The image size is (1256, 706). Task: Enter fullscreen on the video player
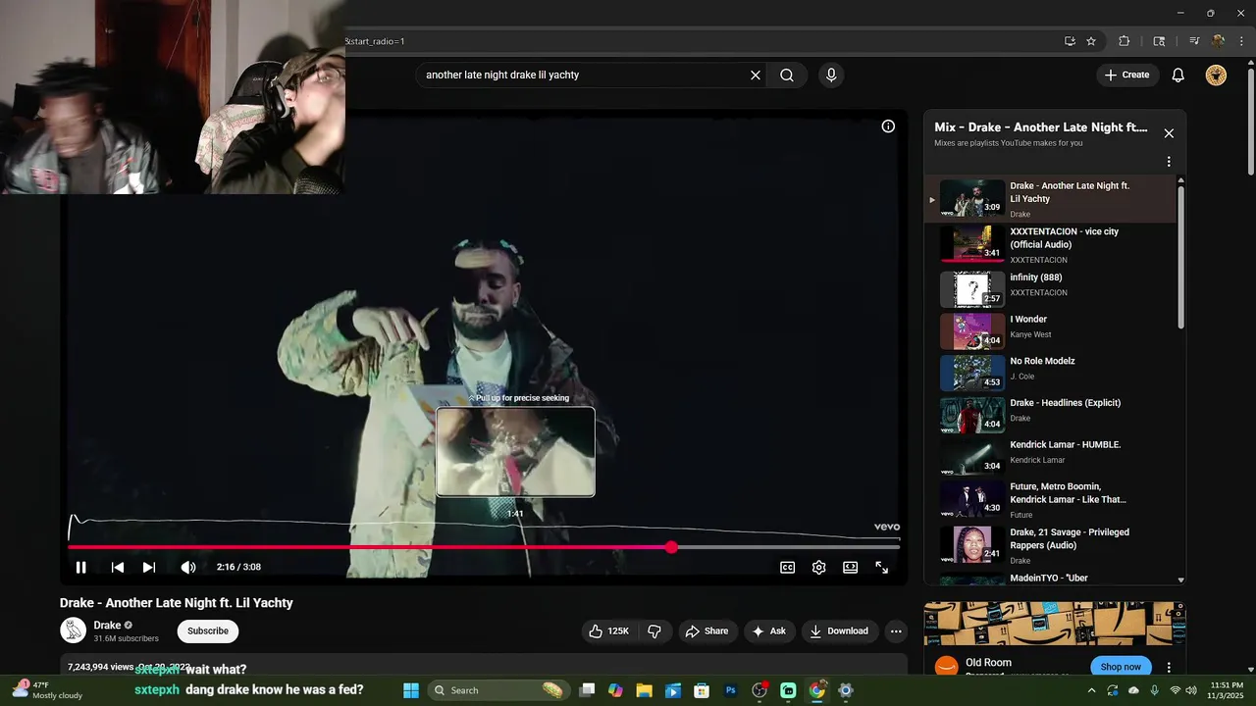pyautogui.click(x=881, y=567)
